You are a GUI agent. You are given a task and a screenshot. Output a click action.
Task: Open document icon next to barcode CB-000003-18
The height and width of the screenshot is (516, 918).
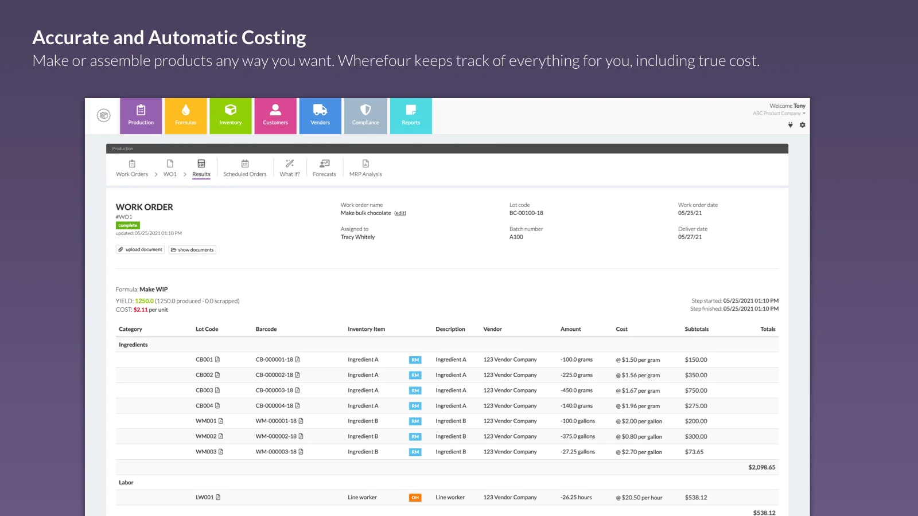[298, 390]
